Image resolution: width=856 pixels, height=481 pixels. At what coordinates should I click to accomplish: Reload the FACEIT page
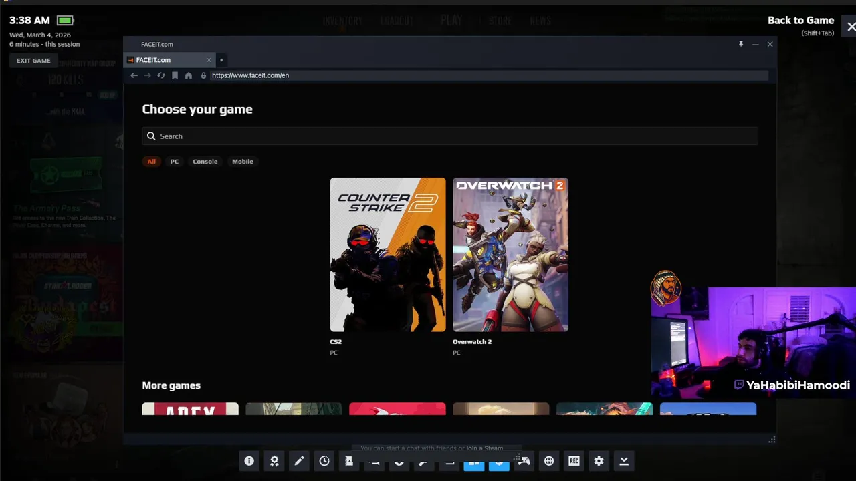tap(161, 75)
